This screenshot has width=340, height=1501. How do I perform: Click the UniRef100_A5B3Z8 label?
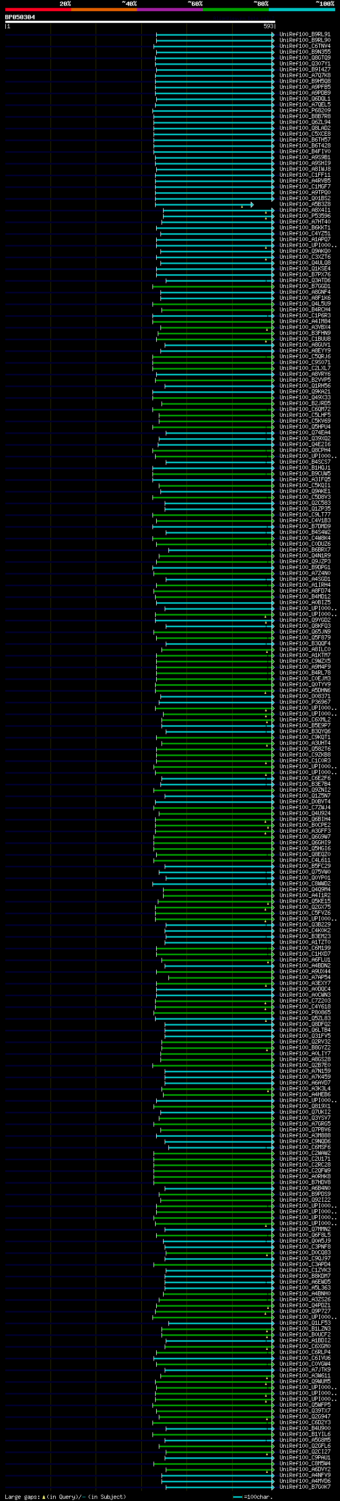(x=304, y=204)
